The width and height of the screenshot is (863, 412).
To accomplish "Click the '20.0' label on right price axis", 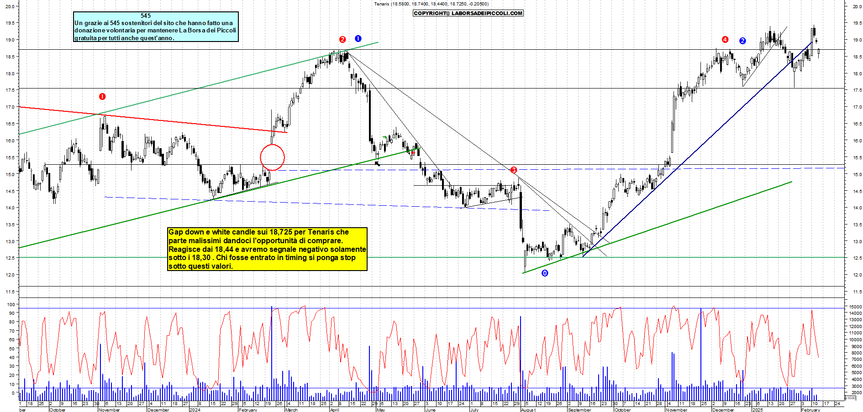I will [857, 6].
